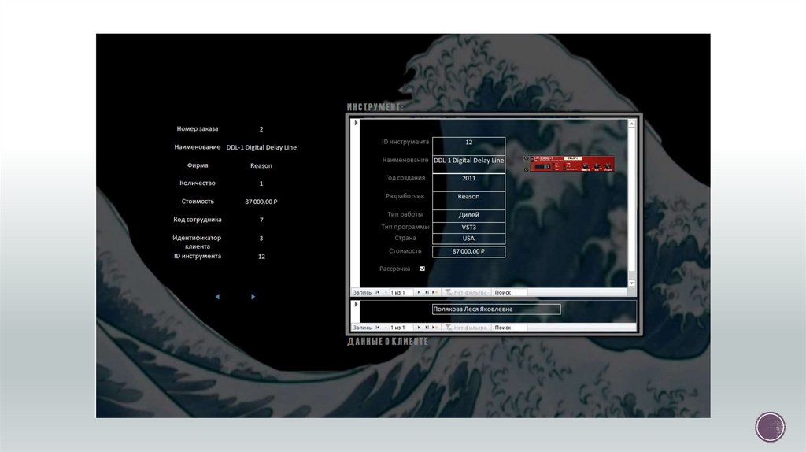Viewport: 806px width, 452px height.
Task: Click the DDL-1 red device thumbnail
Action: tap(569, 164)
